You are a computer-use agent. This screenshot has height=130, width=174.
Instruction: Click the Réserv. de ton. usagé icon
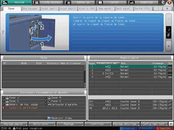(7, 105)
